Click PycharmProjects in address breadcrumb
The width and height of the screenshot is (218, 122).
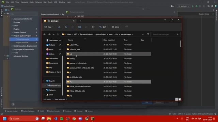(86, 34)
